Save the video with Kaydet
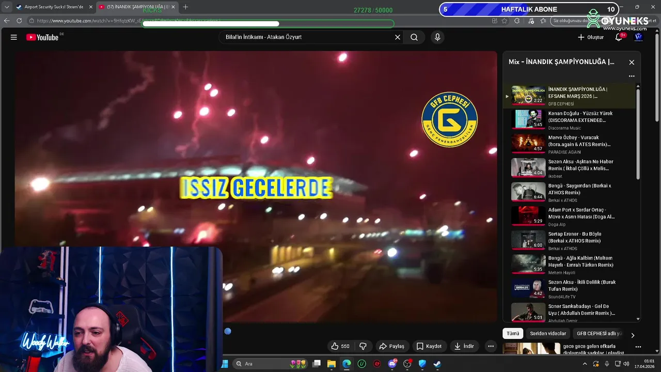 pyautogui.click(x=429, y=346)
